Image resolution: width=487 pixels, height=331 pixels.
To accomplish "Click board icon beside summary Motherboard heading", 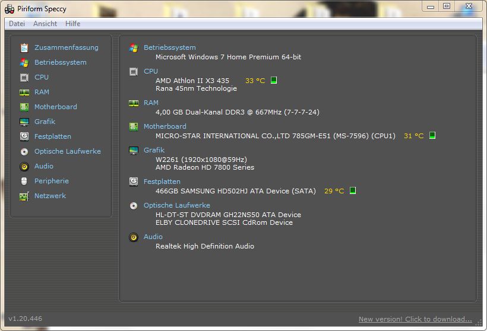I will click(x=134, y=126).
